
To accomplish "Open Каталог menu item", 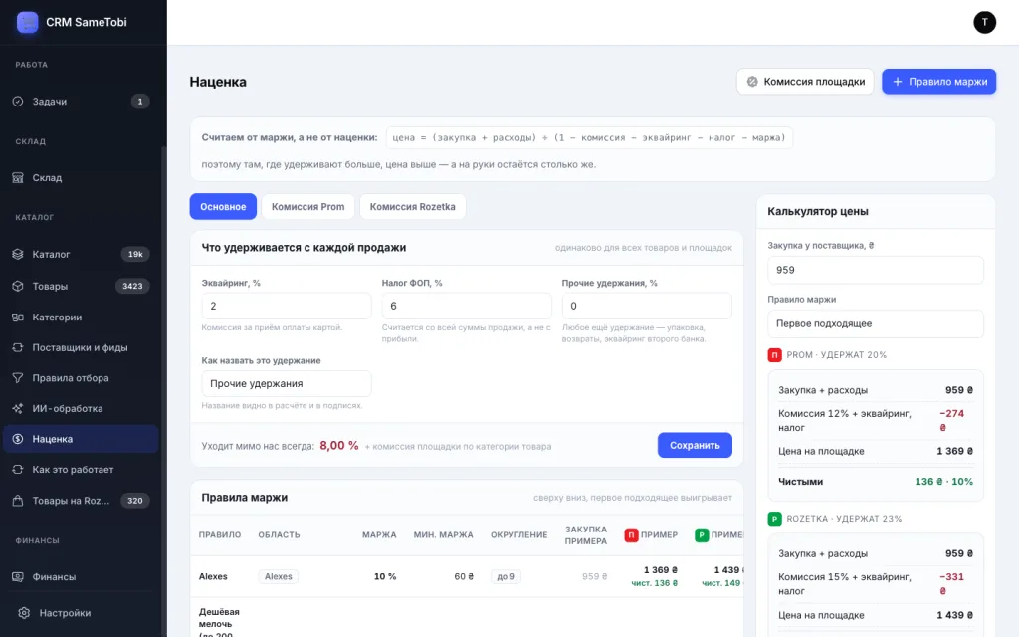I will pos(82,254).
